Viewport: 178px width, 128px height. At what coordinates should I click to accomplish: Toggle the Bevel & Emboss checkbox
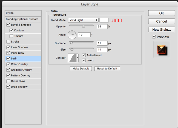click(x=8, y=25)
